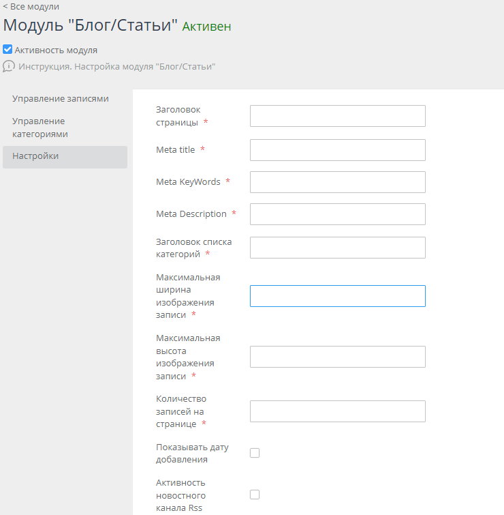Viewport: 504px width, 515px height.
Task: Select Управление категориями in the sidebar
Action: tap(40, 128)
